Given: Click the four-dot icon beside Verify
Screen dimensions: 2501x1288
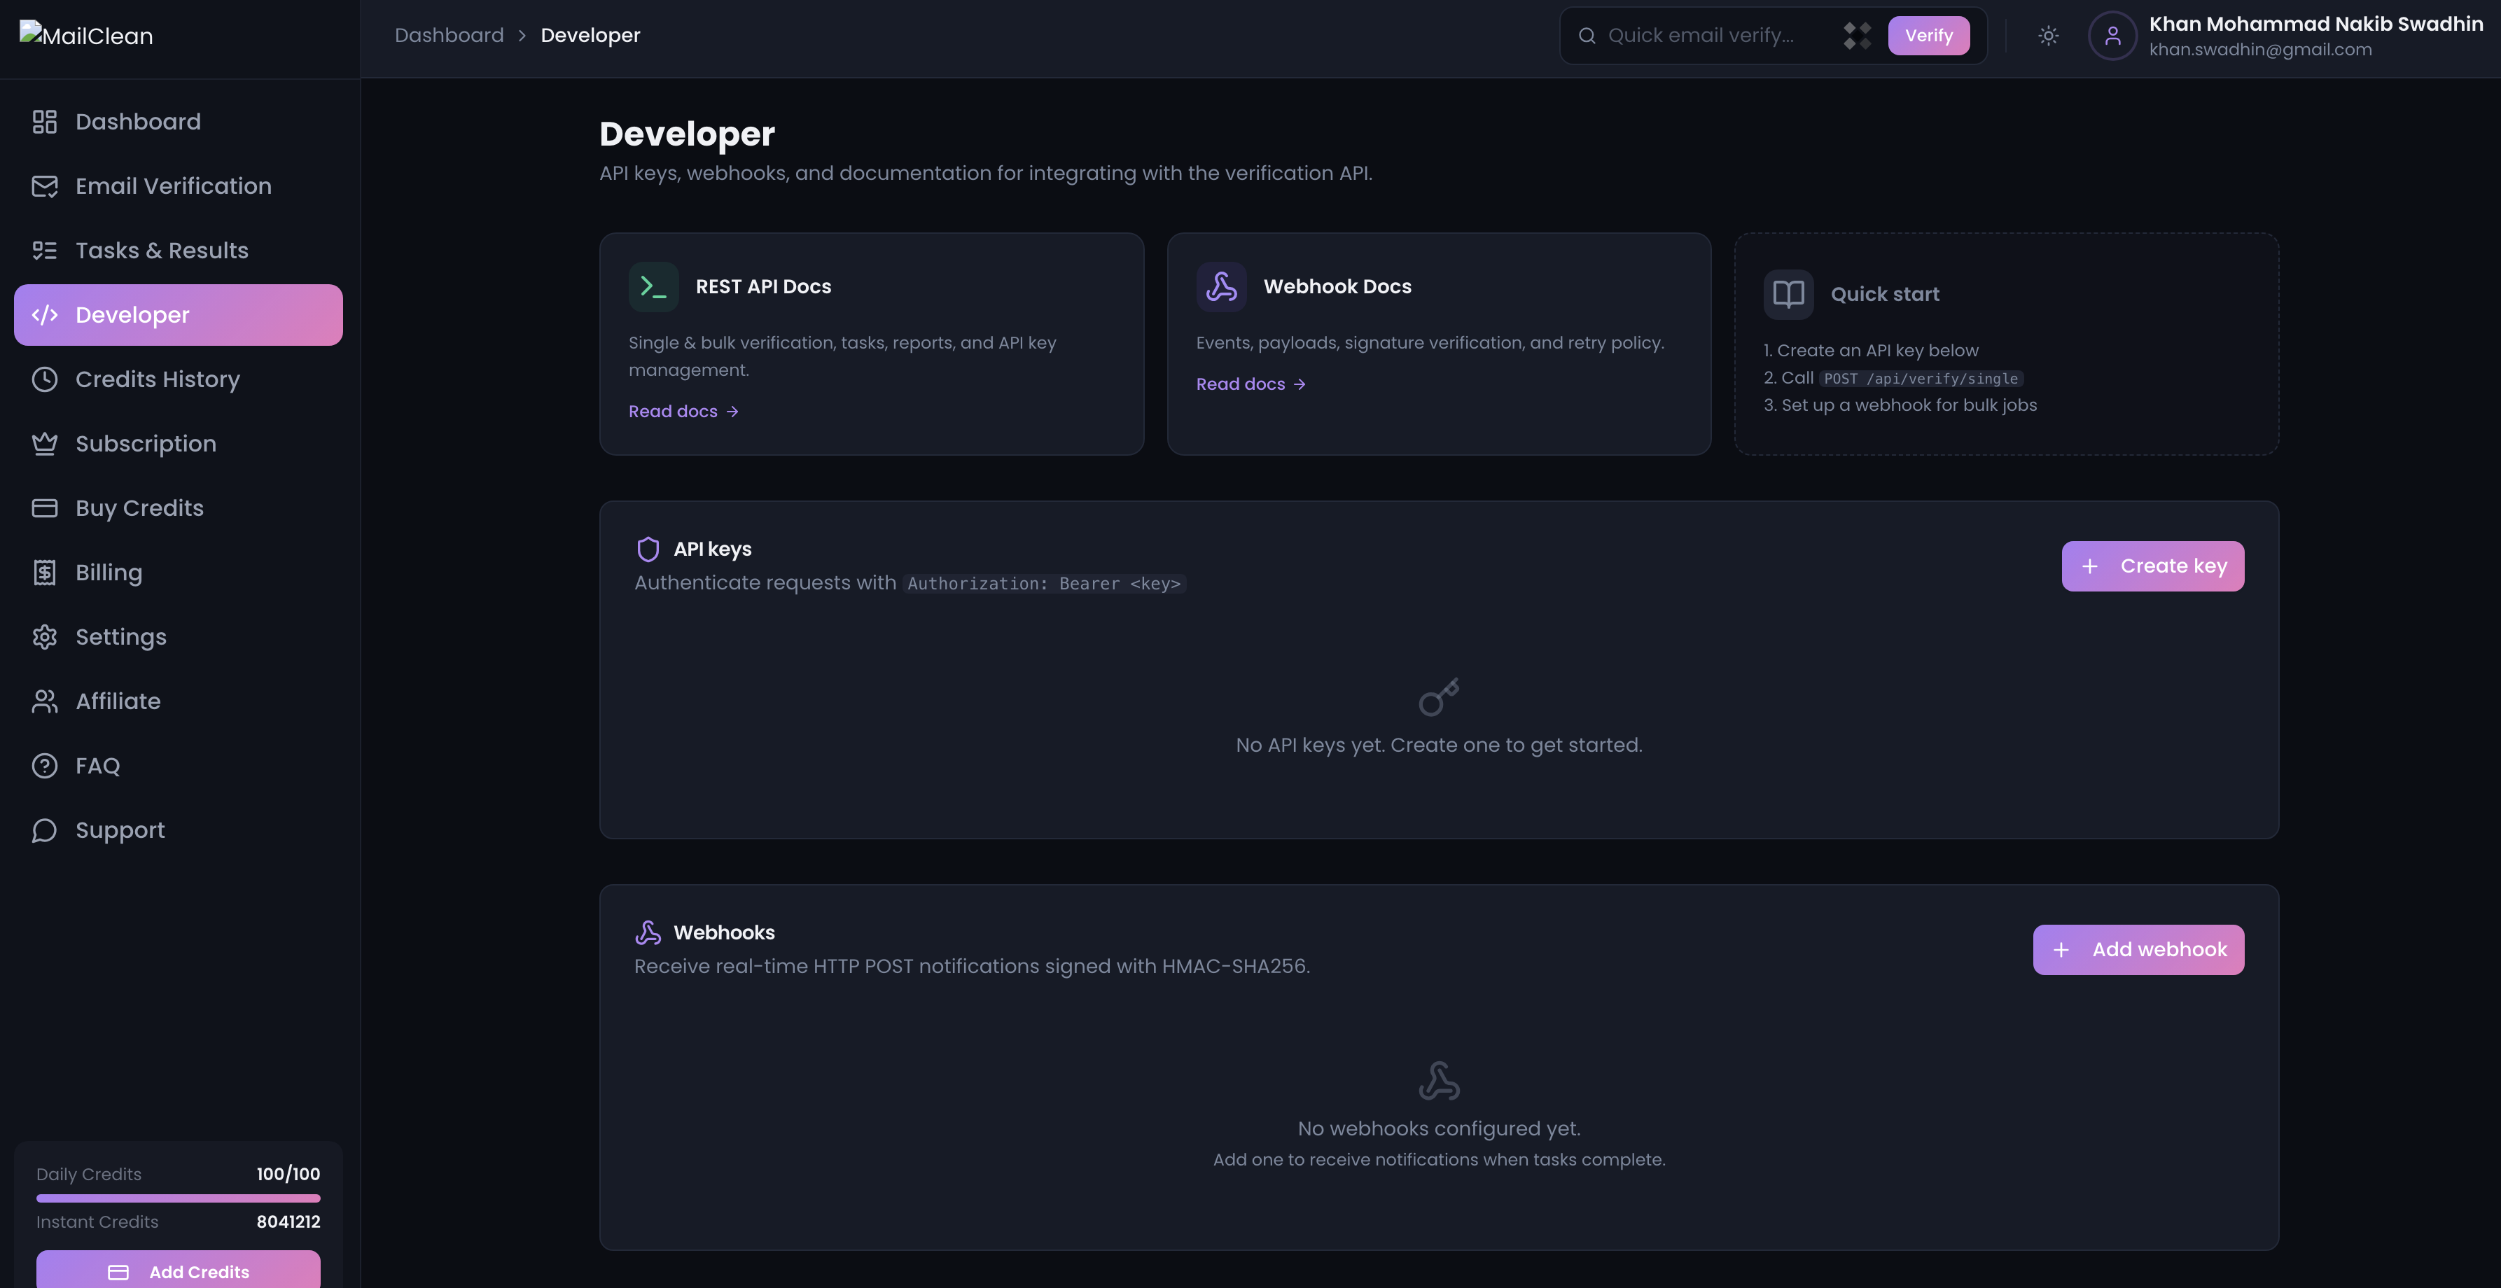Looking at the screenshot, I should [1856, 36].
